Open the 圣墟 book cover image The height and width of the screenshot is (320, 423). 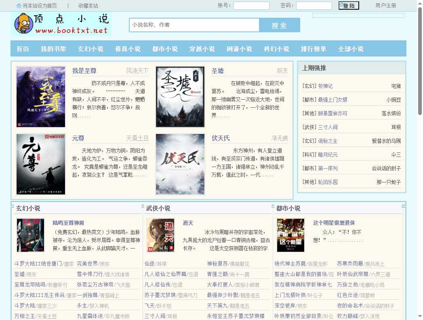(x=180, y=97)
